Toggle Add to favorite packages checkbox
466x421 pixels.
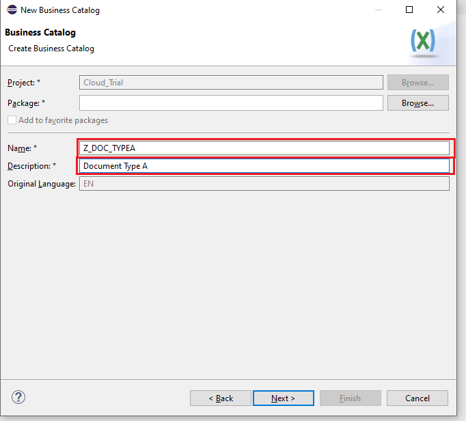tap(12, 120)
